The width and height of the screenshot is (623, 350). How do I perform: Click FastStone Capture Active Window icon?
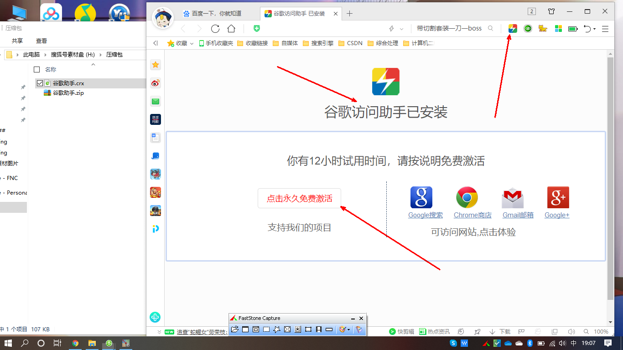pos(245,329)
